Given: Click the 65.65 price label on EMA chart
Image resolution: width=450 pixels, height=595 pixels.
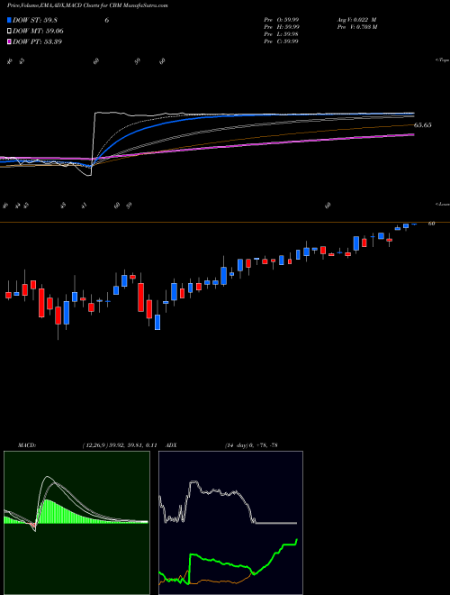Looking at the screenshot, I should coord(423,124).
